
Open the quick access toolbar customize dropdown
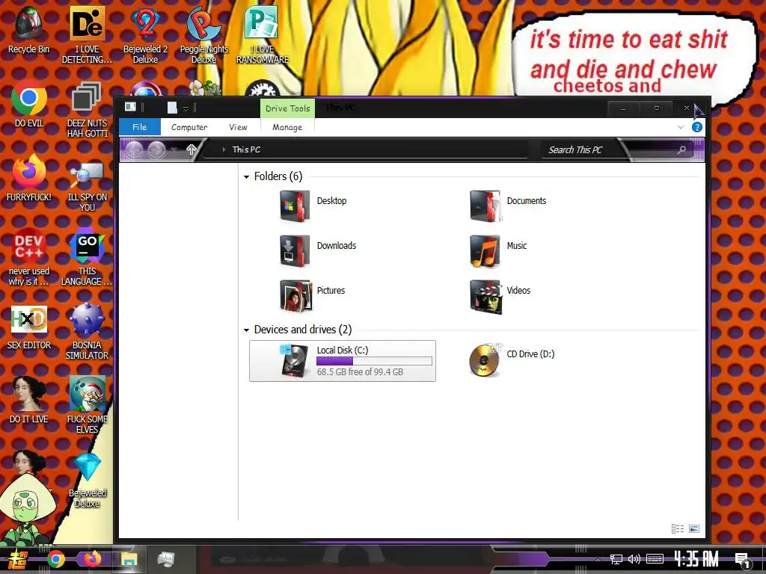pyautogui.click(x=186, y=108)
